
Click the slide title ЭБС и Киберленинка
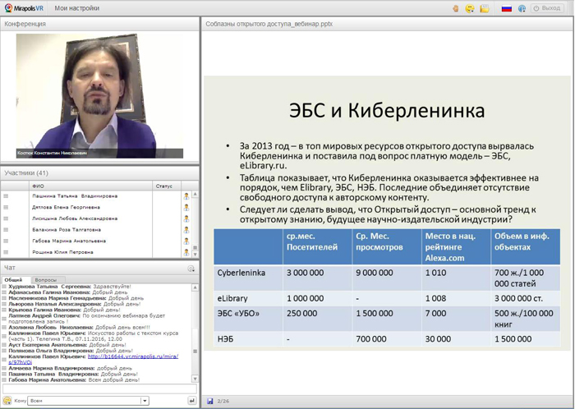pos(387,110)
